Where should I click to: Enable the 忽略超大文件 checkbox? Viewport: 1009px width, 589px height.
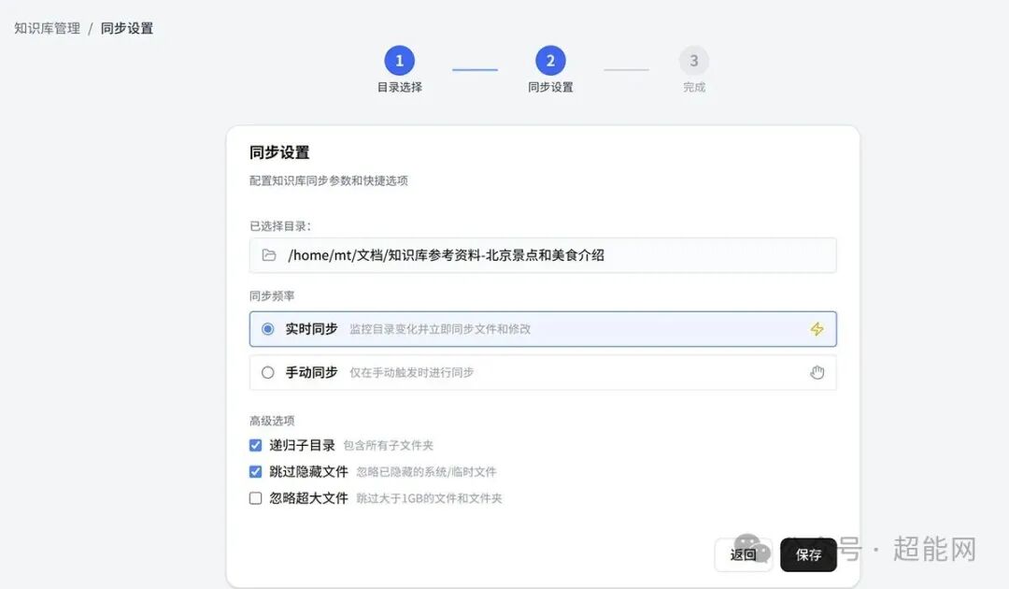255,497
